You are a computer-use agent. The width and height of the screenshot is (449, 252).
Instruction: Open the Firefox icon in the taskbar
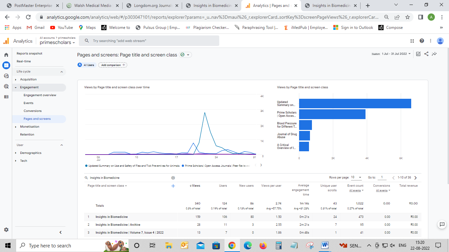click(263, 245)
